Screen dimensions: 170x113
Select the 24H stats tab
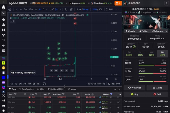tap(162, 54)
